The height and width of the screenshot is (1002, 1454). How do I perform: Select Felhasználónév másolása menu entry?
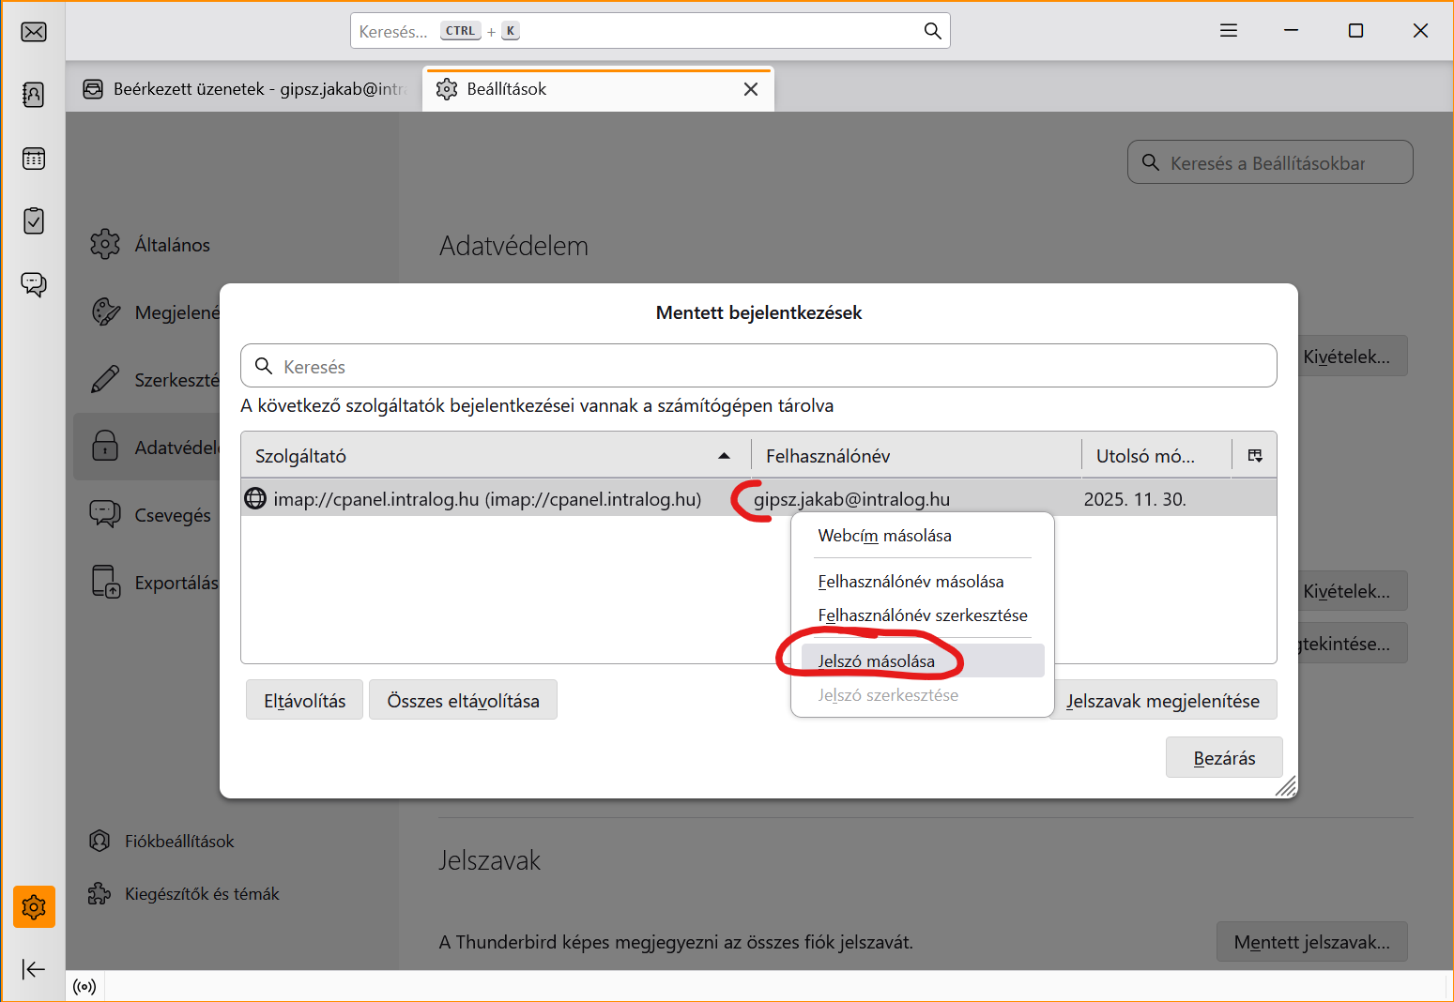coord(911,582)
